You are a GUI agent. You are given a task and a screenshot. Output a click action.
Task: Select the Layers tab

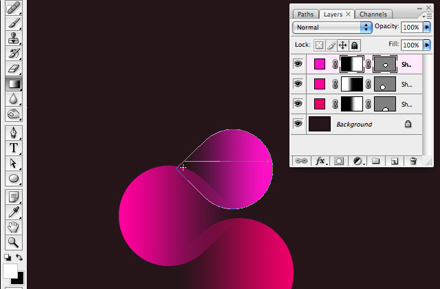tap(333, 14)
